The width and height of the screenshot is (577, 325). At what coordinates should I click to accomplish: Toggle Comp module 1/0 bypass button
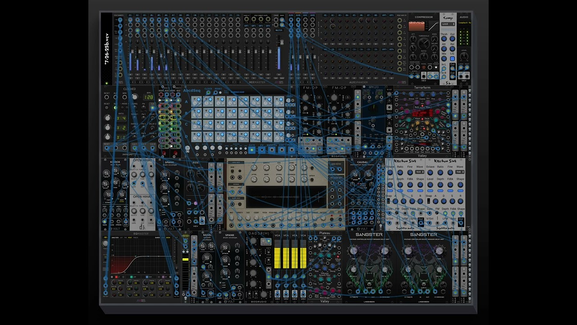453,59
